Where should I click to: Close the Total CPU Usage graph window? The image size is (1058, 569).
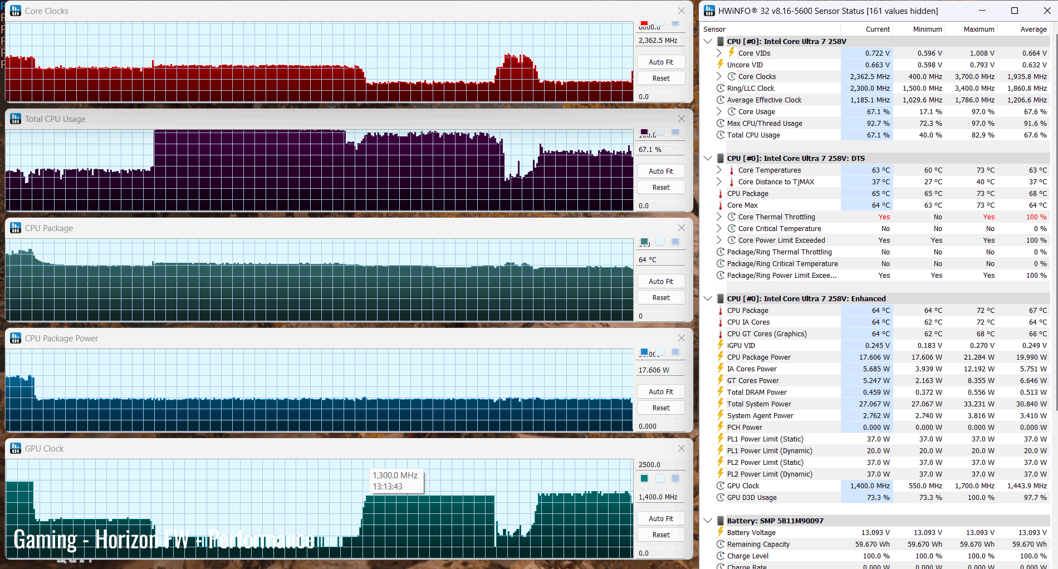click(681, 119)
